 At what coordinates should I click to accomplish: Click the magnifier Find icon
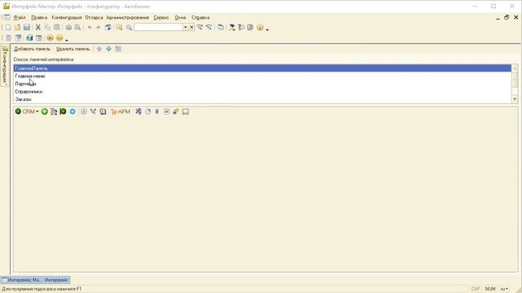(129, 28)
